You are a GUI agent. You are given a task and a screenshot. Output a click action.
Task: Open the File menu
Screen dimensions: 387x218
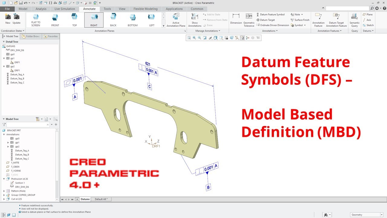click(7, 9)
